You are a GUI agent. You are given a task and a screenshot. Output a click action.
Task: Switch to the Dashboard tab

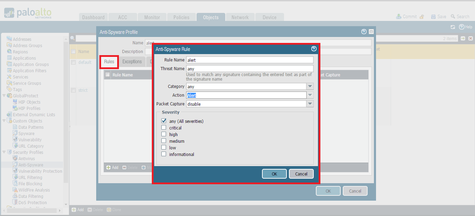click(93, 17)
